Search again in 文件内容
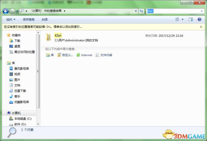Viewport: 207px width, 141px height. 104,55
